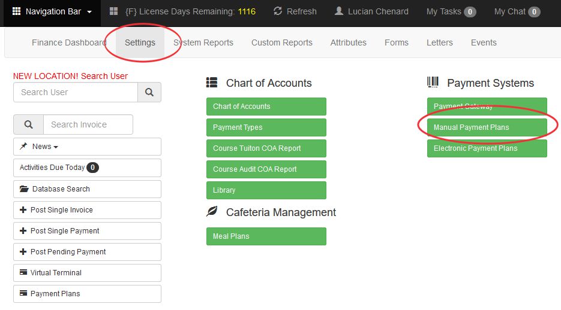Open Course Audit COA Report
Image resolution: width=561 pixels, height=310 pixels.
click(x=266, y=169)
